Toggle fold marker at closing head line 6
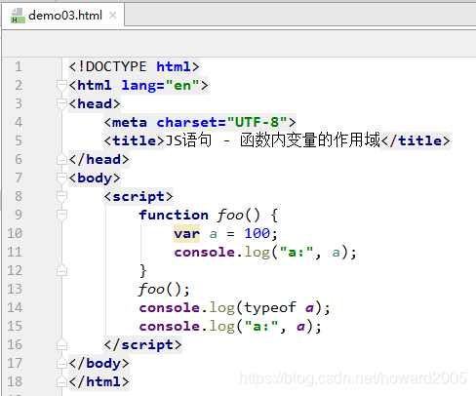Image resolution: width=476 pixels, height=396 pixels. [61, 160]
